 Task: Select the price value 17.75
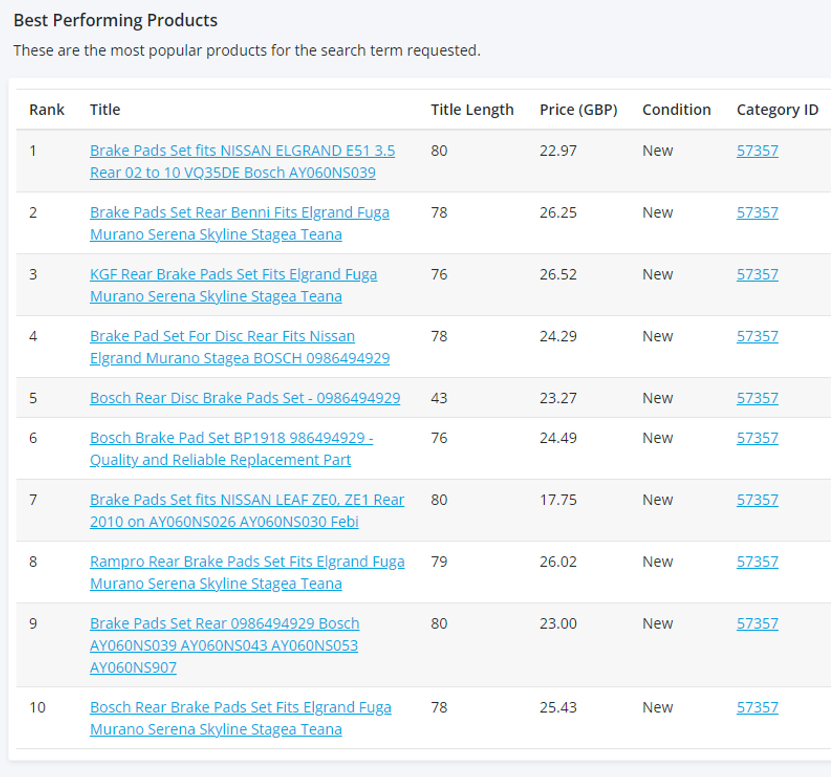(558, 499)
